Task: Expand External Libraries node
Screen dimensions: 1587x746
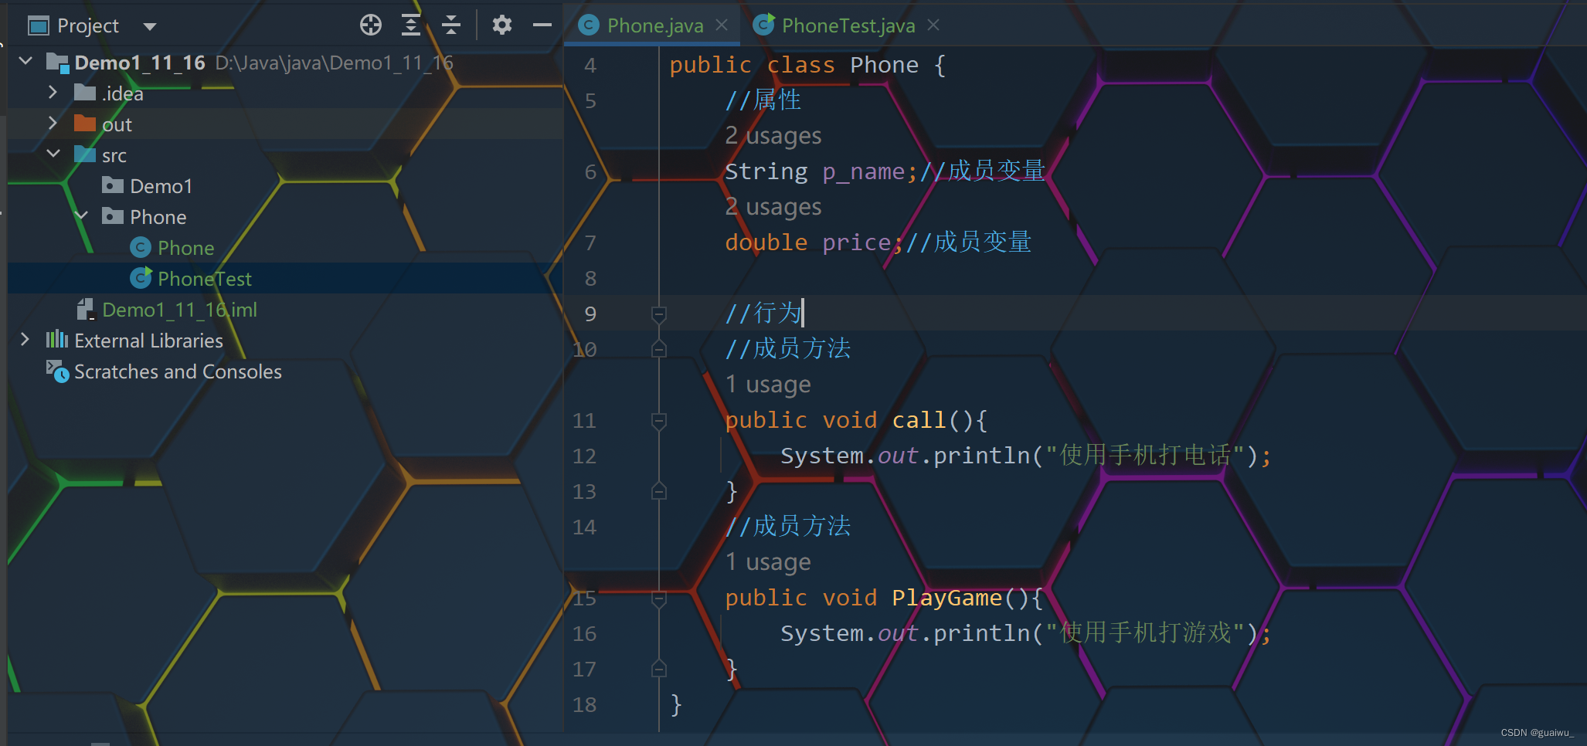Action: pos(25,340)
